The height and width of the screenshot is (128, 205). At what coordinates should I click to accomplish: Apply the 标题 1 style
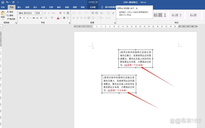pos(160,15)
